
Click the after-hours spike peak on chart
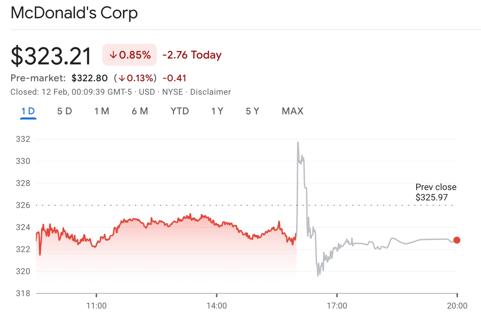pyautogui.click(x=298, y=142)
